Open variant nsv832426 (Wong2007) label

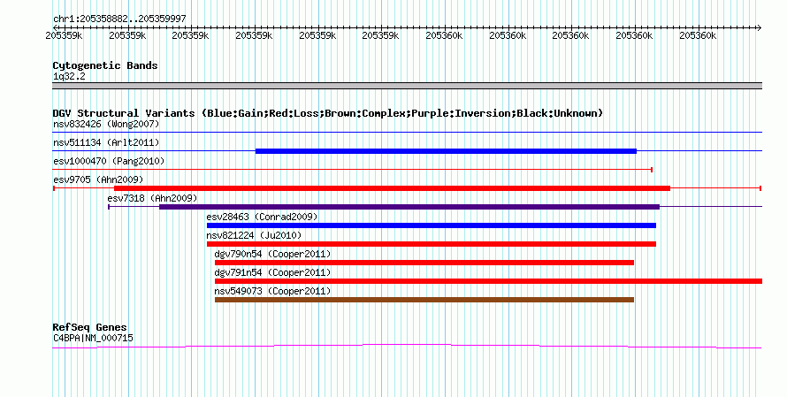[106, 124]
